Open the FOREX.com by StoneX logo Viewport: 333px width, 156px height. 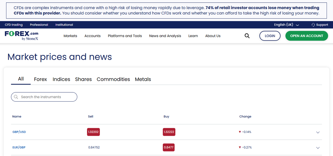[x=22, y=36]
